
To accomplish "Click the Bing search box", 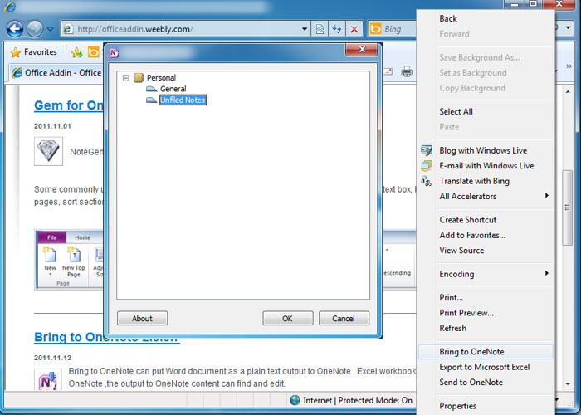I will click(x=393, y=29).
